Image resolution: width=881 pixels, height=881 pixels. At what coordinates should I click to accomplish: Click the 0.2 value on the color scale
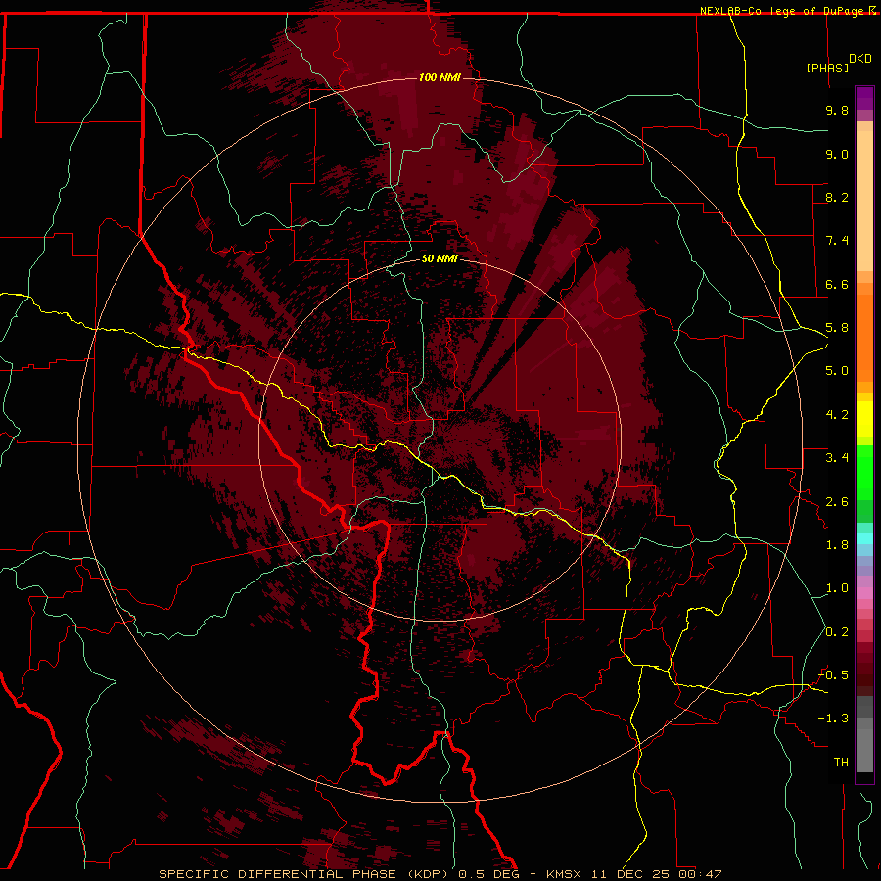pyautogui.click(x=837, y=632)
